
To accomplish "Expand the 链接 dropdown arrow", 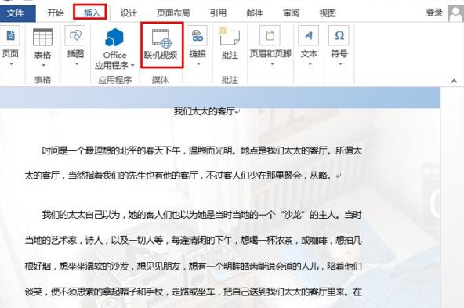I will [198, 64].
